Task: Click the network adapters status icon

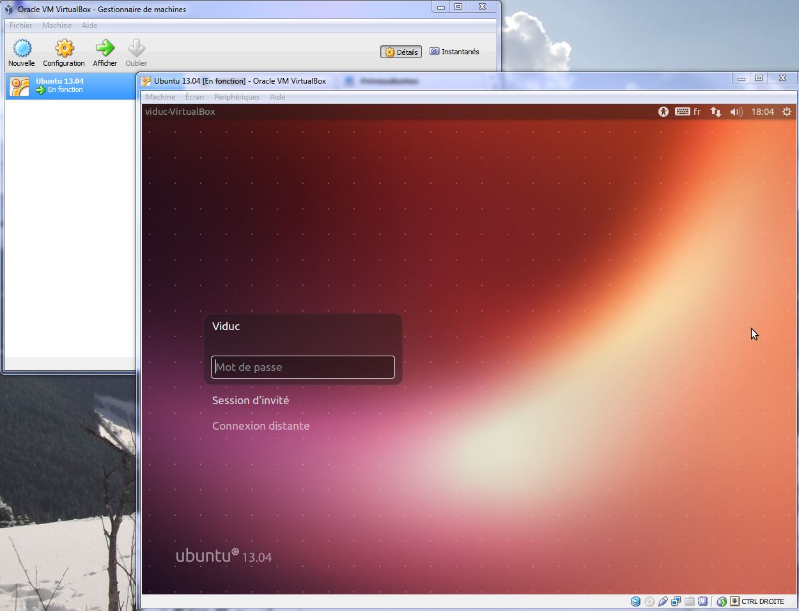Action: pyautogui.click(x=676, y=601)
